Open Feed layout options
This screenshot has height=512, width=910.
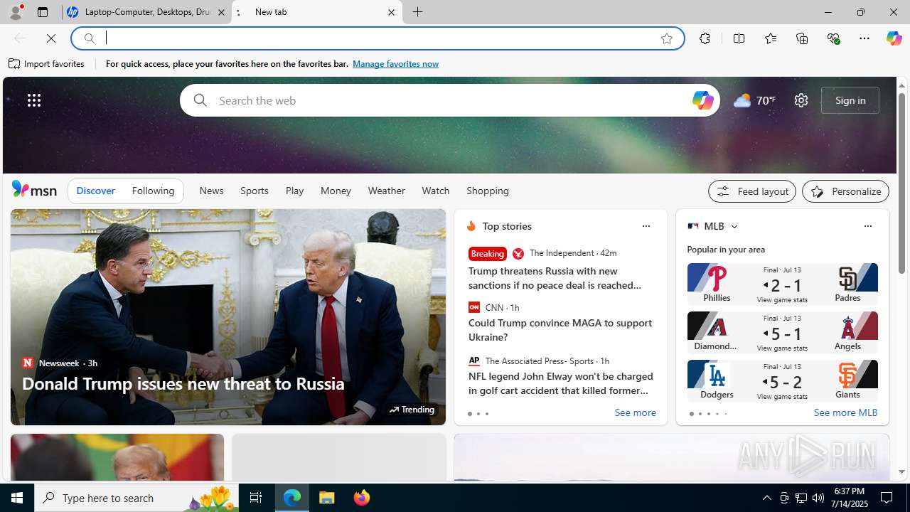pyautogui.click(x=751, y=191)
